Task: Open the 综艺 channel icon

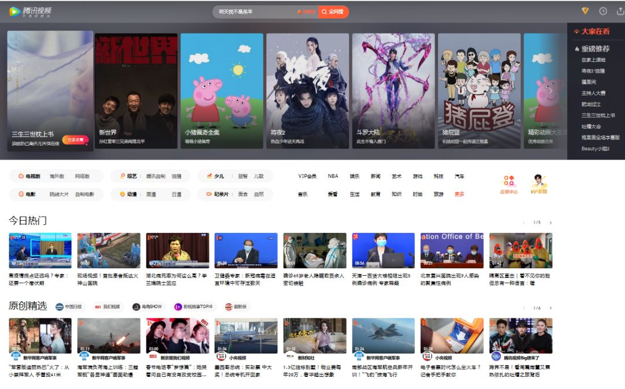Action: pos(123,176)
